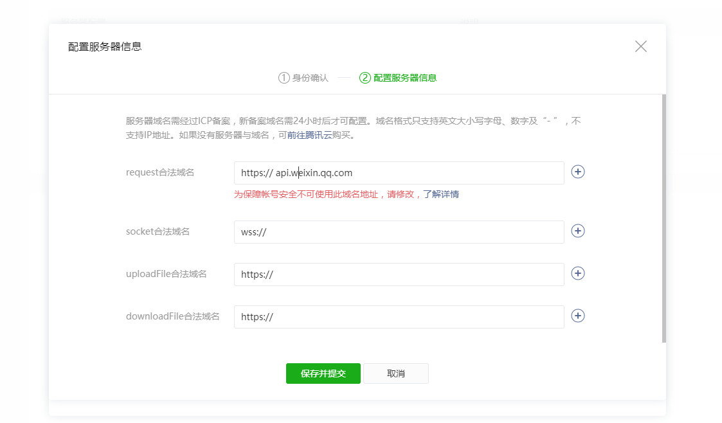This screenshot has height=423, width=722.
Task: Click the request合法域名 label
Action: click(160, 172)
